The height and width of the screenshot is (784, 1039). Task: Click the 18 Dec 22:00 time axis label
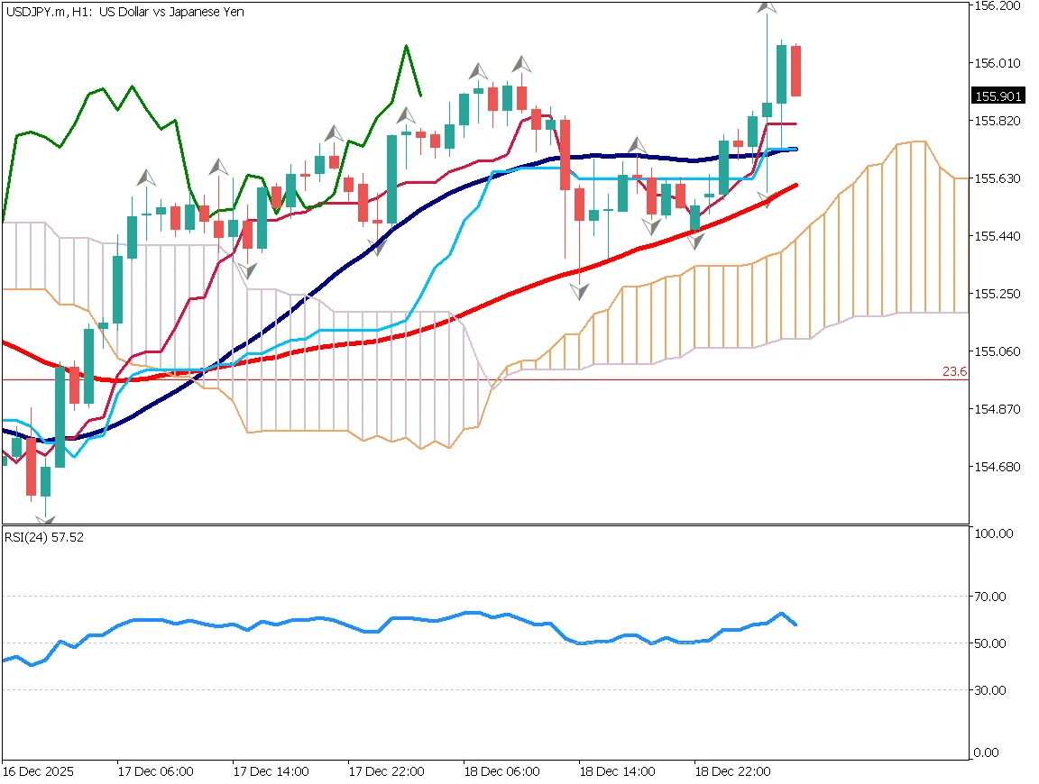(x=733, y=772)
